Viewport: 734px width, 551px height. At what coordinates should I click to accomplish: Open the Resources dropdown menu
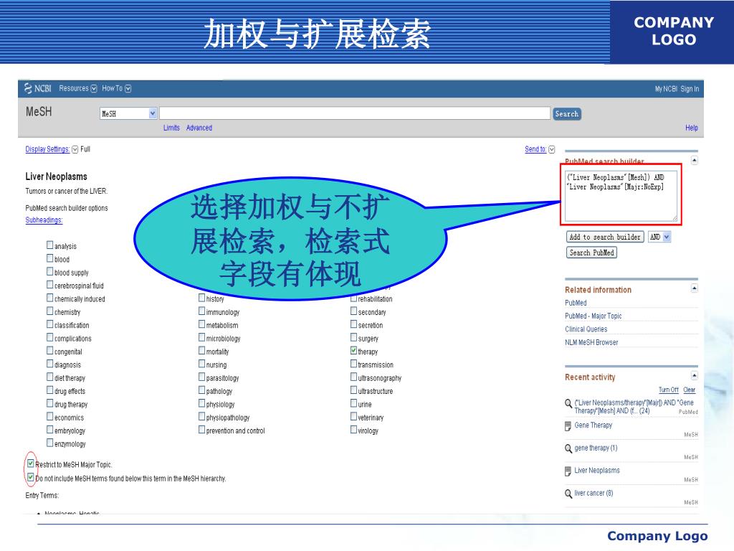(77, 88)
